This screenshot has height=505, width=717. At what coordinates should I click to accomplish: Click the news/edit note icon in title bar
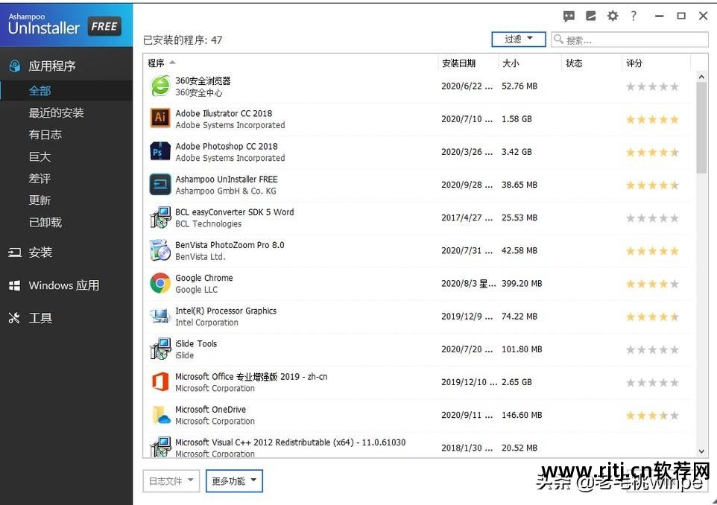(x=591, y=16)
